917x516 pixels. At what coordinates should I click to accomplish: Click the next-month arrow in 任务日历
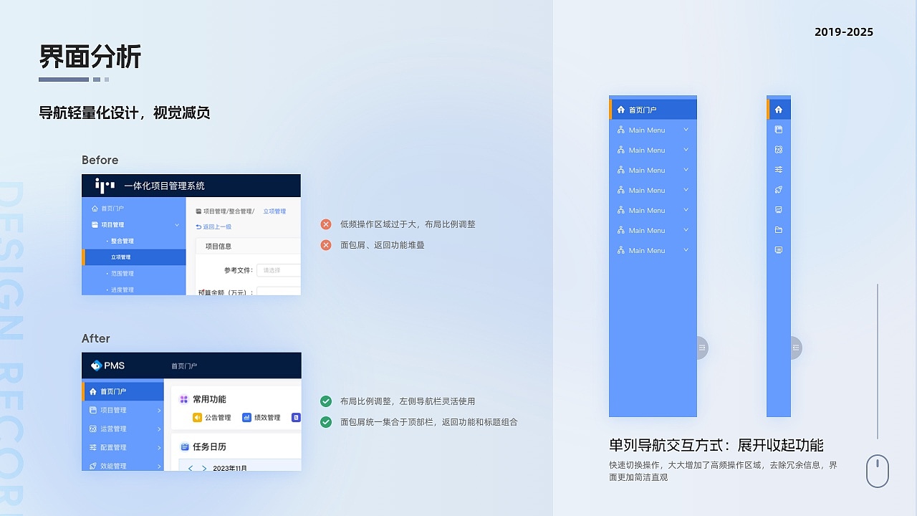(x=204, y=469)
